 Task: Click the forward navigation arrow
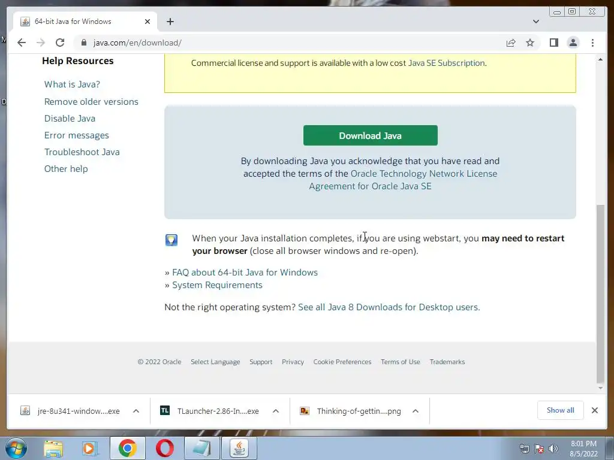point(41,43)
